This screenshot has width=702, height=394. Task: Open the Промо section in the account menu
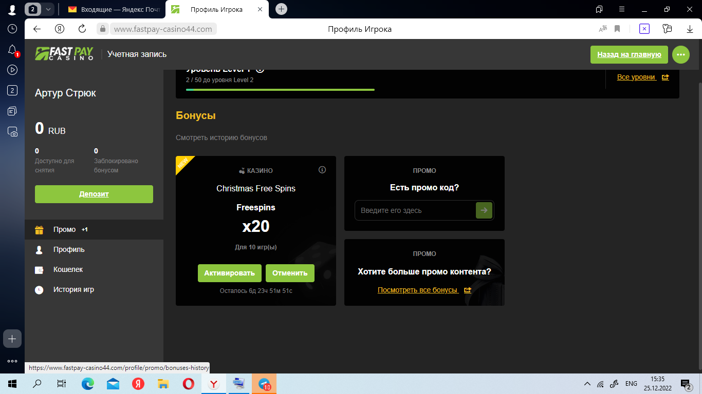click(94, 230)
